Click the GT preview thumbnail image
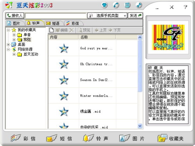The height and width of the screenshot is (146, 195). [168, 37]
